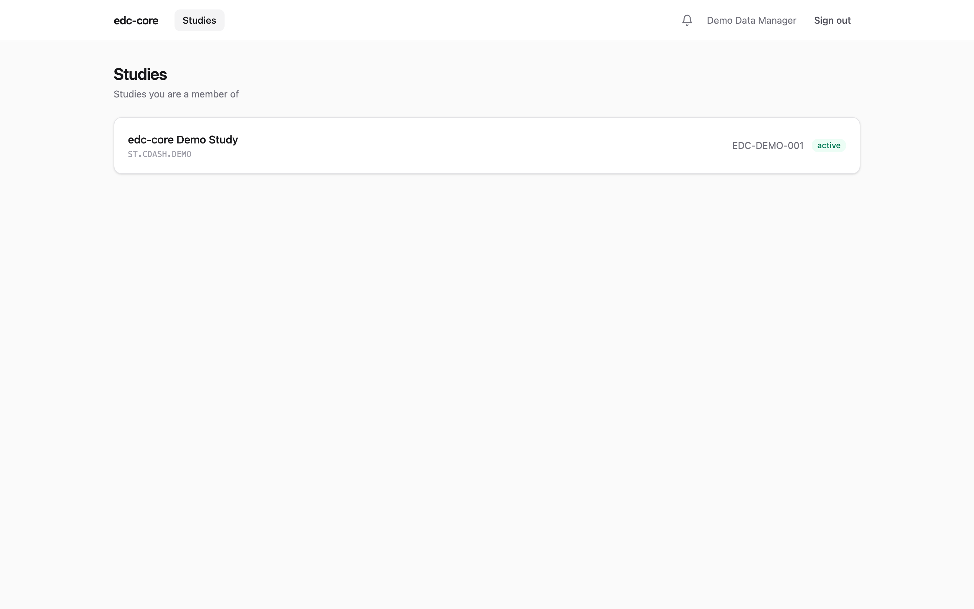Click the Studies page heading
Image resolution: width=974 pixels, height=609 pixels.
[140, 74]
